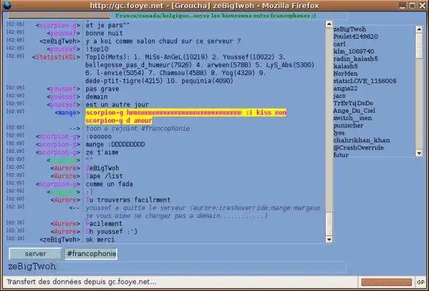Click chat scrollbar up arrow
The width and height of the screenshot is (429, 291).
(x=329, y=24)
